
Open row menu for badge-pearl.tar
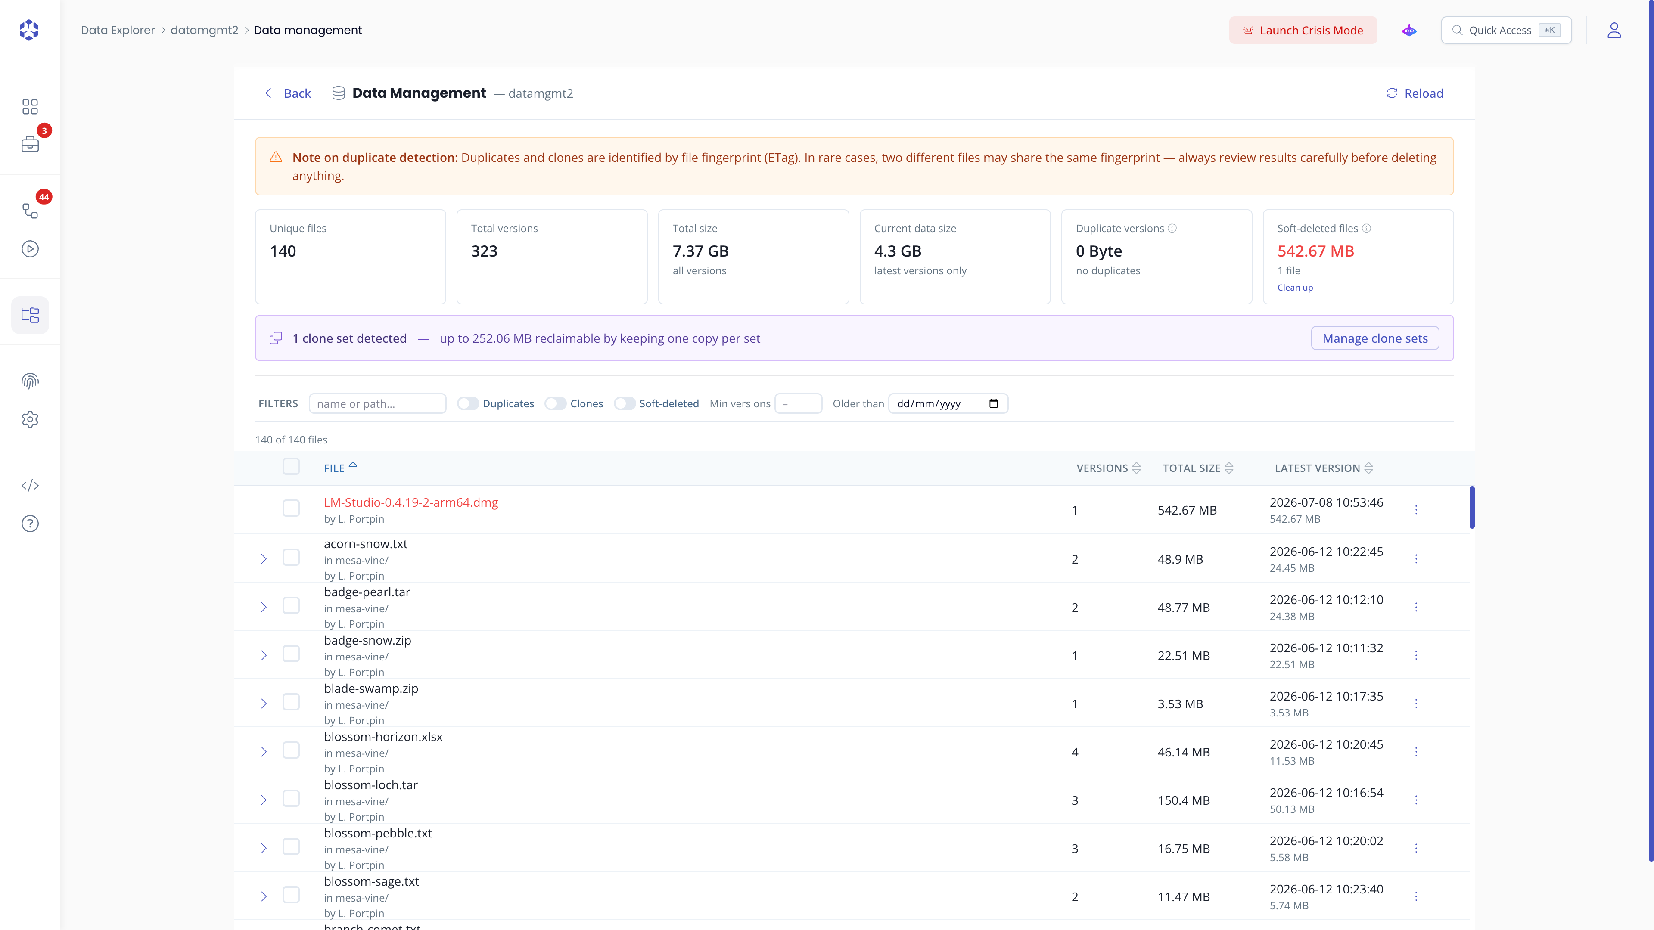point(1416,607)
